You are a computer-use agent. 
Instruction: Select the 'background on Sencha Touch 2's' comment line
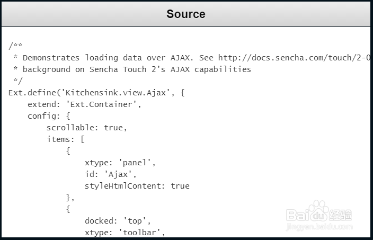tap(136, 69)
